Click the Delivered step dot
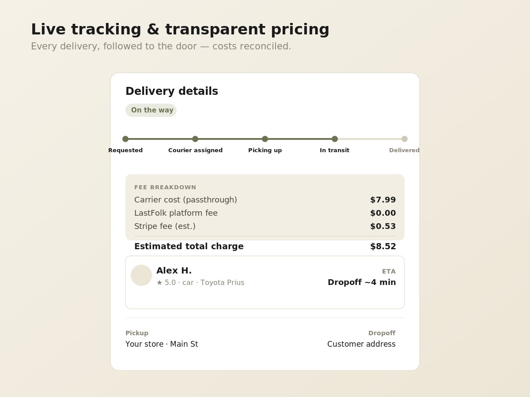530x397 pixels. [x=405, y=139]
